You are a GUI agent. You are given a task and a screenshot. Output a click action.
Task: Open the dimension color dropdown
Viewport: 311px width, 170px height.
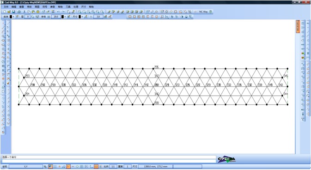pos(82,17)
